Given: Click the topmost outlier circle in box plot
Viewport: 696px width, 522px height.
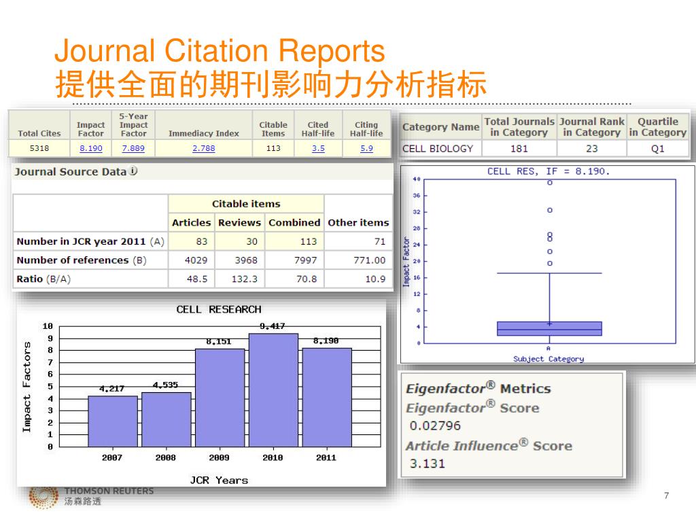Looking at the screenshot, I should (549, 182).
